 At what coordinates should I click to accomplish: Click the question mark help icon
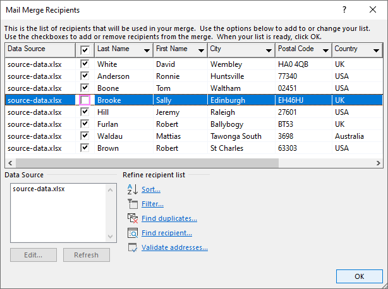point(344,10)
